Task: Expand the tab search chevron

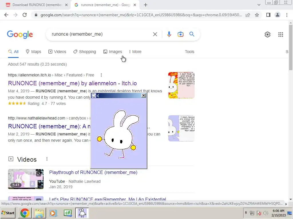Action: [259, 5]
